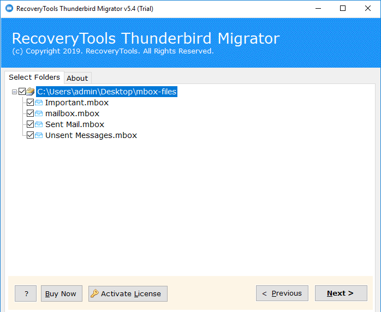Click the folder icon beside the mbox-files path
The image size is (381, 312).
30,92
